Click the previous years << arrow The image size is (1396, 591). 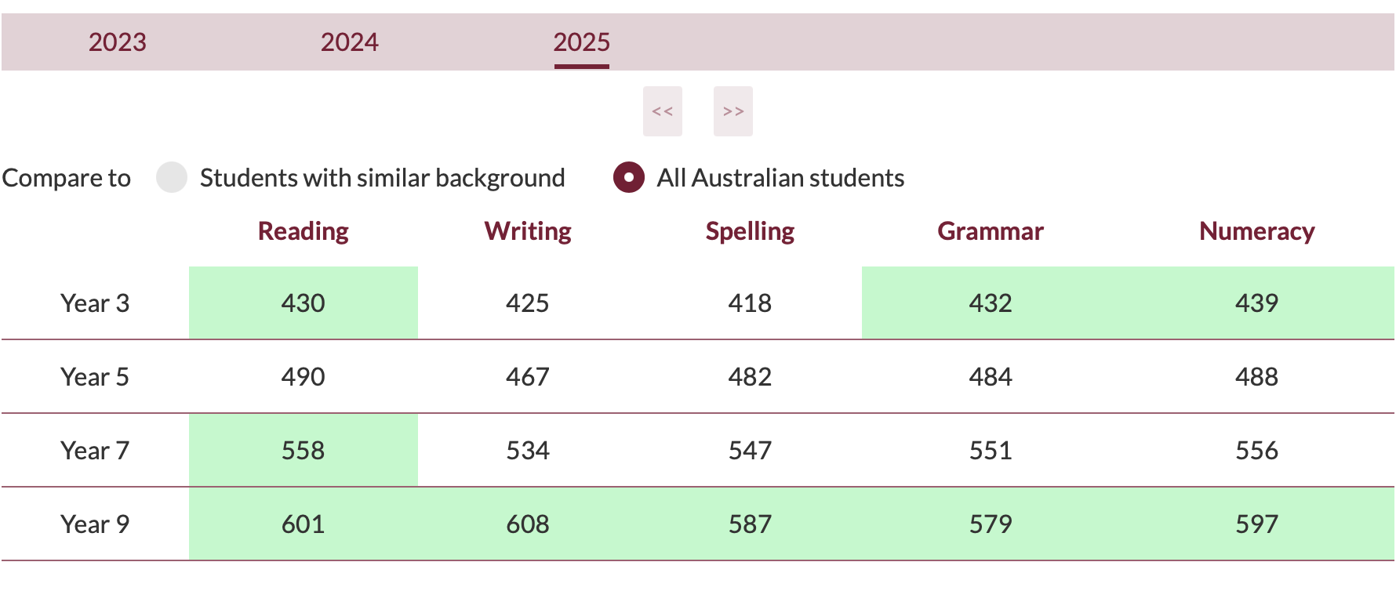(663, 111)
